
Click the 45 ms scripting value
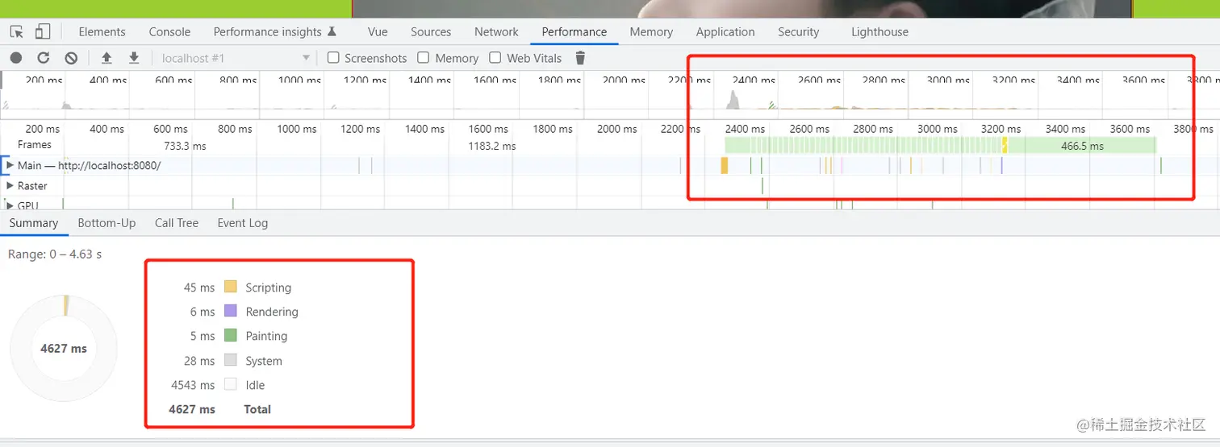[199, 288]
